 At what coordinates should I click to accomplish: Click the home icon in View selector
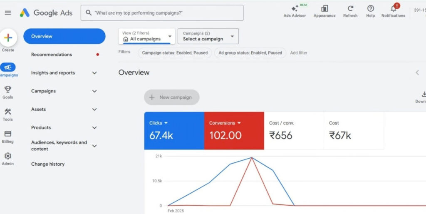tap(126, 39)
